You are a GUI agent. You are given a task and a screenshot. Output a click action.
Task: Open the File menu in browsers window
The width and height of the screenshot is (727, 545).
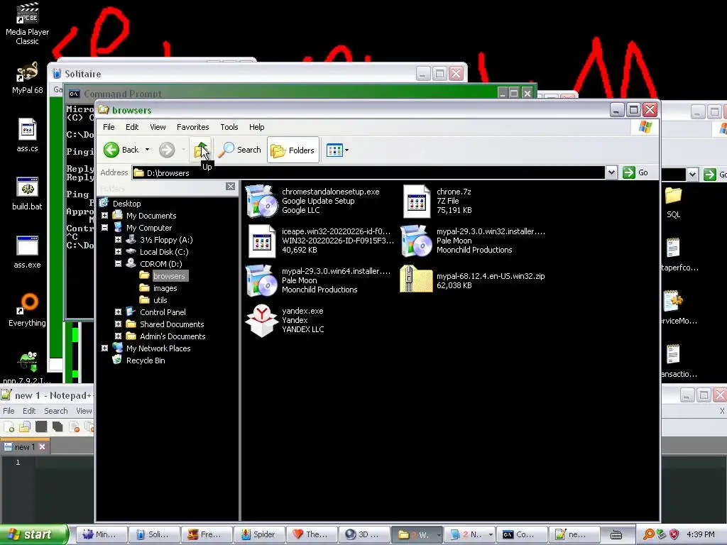[109, 127]
